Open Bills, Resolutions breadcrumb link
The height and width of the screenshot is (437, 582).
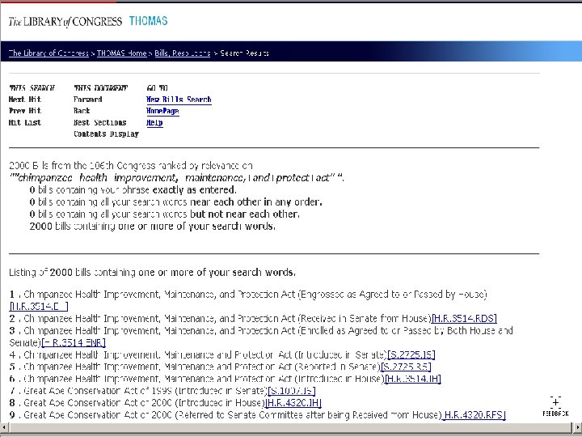(183, 53)
